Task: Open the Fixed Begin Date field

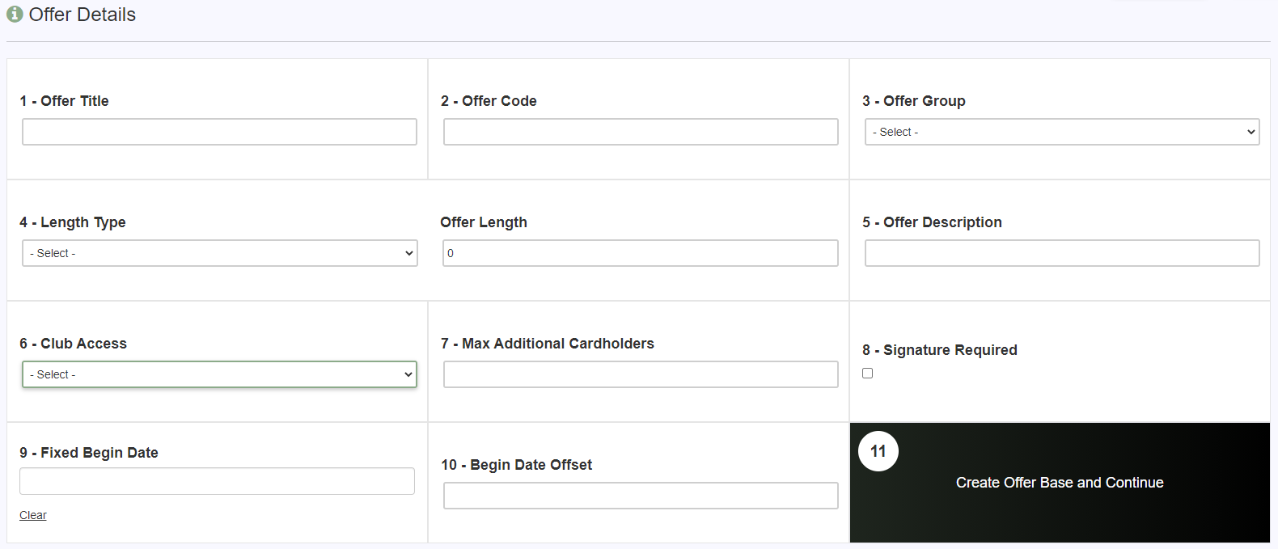Action: click(x=217, y=481)
